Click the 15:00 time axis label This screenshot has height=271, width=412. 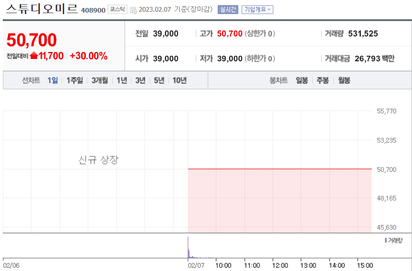click(365, 265)
